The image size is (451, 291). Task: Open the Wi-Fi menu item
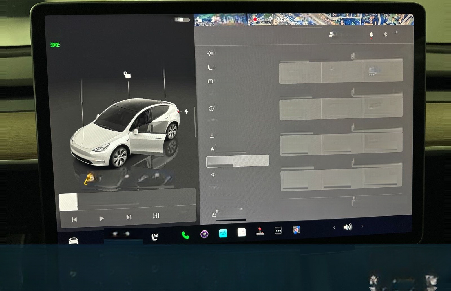[213, 175]
